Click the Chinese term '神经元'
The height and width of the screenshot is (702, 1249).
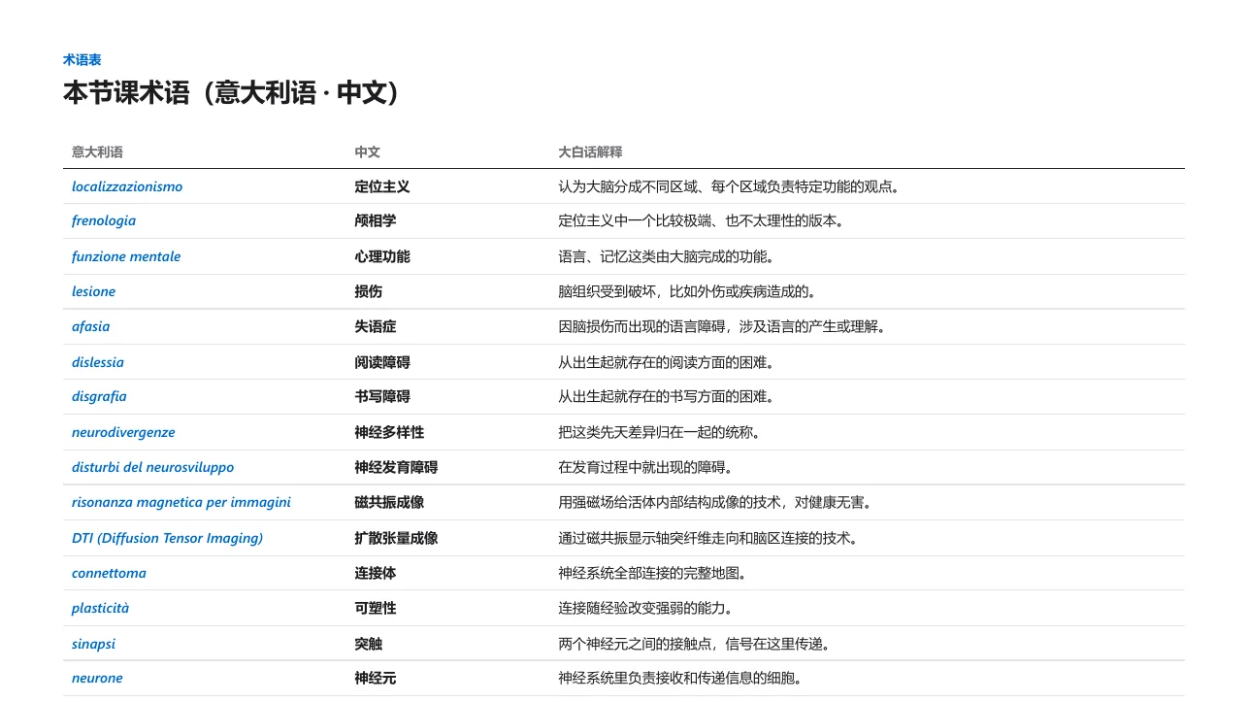click(x=376, y=678)
